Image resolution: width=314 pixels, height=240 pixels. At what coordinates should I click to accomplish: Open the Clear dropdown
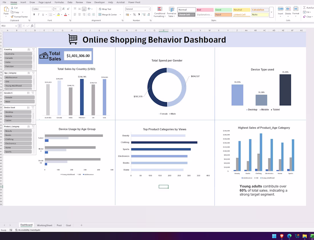click(x=312, y=17)
